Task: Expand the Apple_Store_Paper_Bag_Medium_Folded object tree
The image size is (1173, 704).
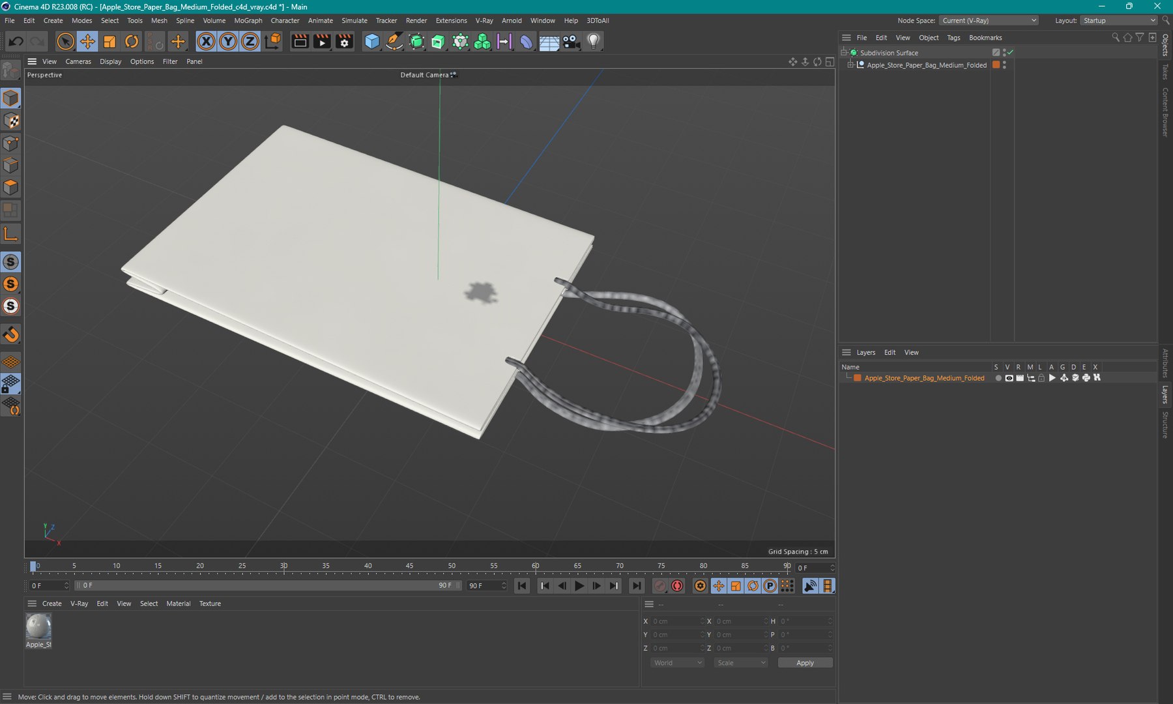Action: (x=850, y=65)
